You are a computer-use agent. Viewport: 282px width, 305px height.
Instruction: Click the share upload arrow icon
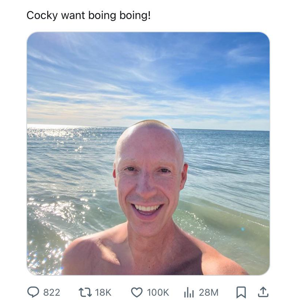(x=263, y=292)
